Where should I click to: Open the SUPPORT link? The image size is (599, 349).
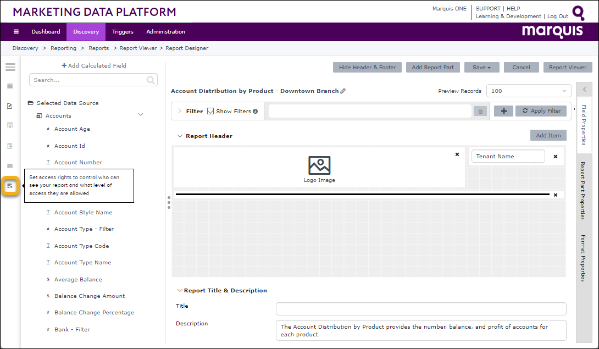pos(488,8)
